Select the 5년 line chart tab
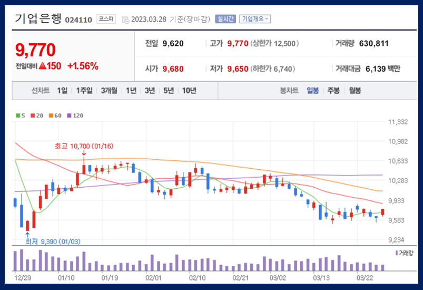This screenshot has height=290, width=423. pyautogui.click(x=169, y=91)
